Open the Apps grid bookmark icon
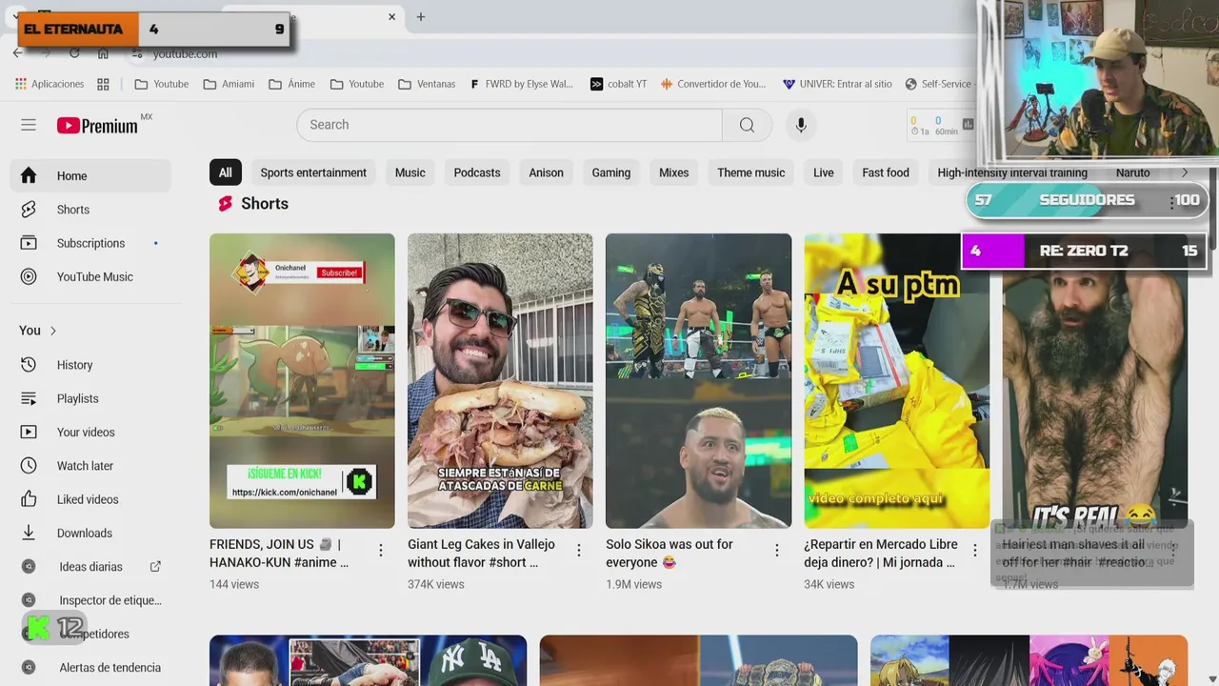Image resolution: width=1219 pixels, height=686 pixels. (x=104, y=84)
